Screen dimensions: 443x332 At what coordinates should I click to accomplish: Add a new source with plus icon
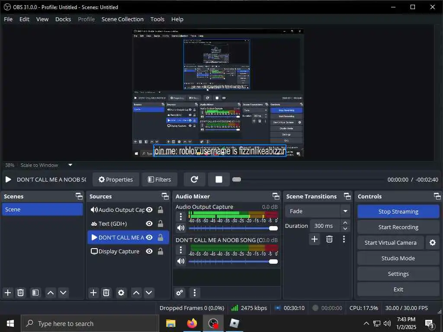(x=93, y=293)
